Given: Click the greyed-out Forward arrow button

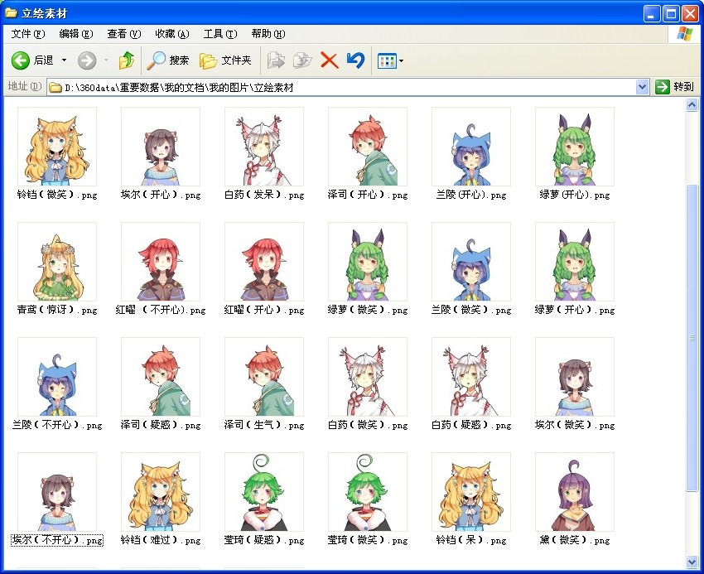Looking at the screenshot, I should click(87, 60).
